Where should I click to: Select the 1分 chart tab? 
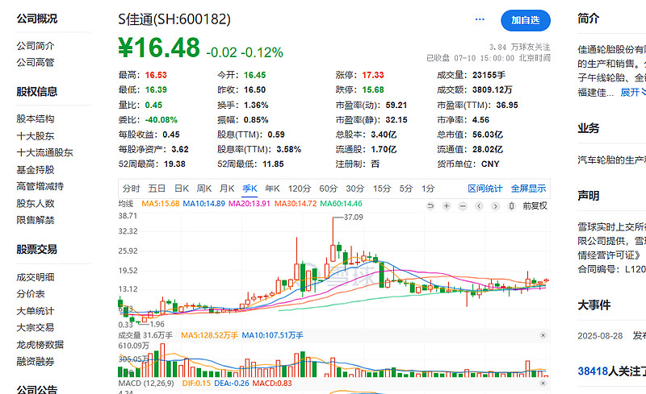(x=428, y=189)
